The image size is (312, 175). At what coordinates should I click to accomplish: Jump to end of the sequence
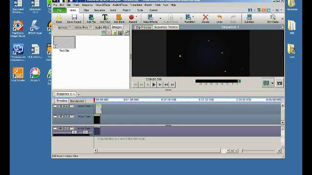coord(172,85)
